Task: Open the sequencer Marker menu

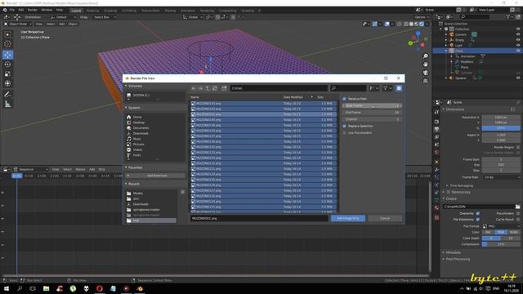Action: (x=80, y=169)
